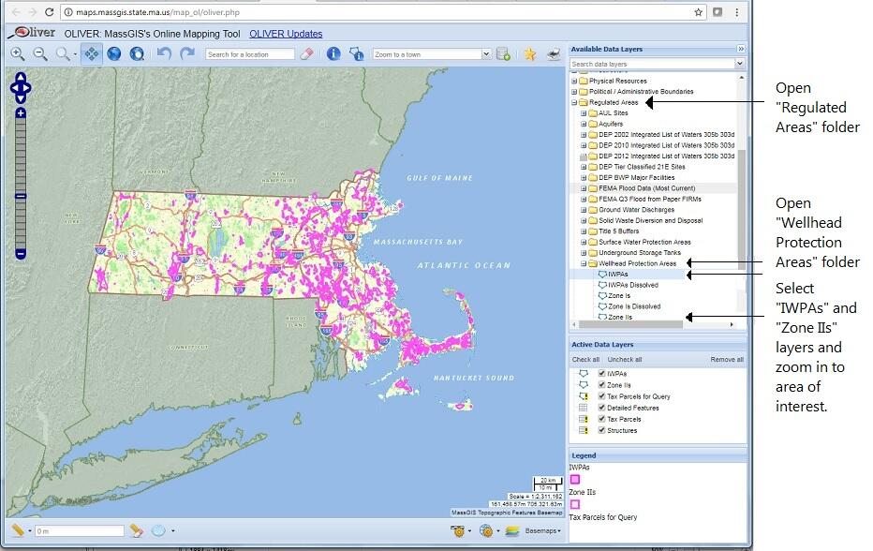Click the star bookmark icon
Viewport: 873px width, 551px height.
click(x=529, y=54)
